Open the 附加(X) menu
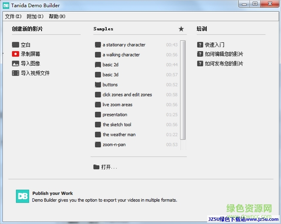This screenshot has width=281, height=224. 35,17
